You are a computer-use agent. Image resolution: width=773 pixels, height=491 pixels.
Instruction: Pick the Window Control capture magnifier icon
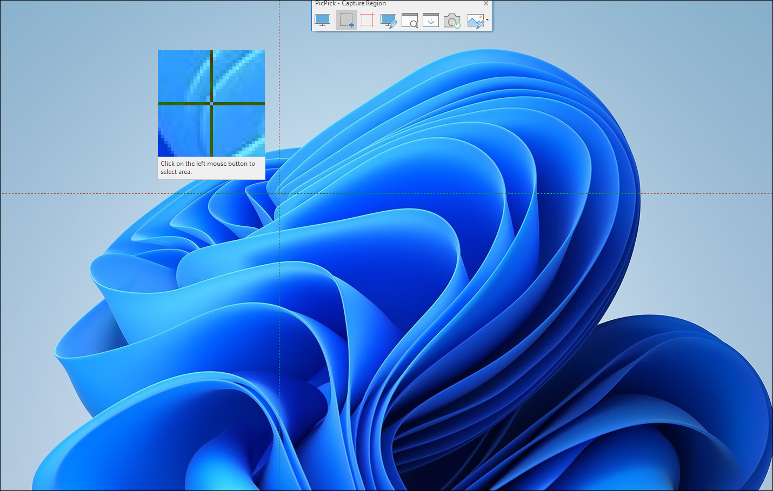coord(410,21)
